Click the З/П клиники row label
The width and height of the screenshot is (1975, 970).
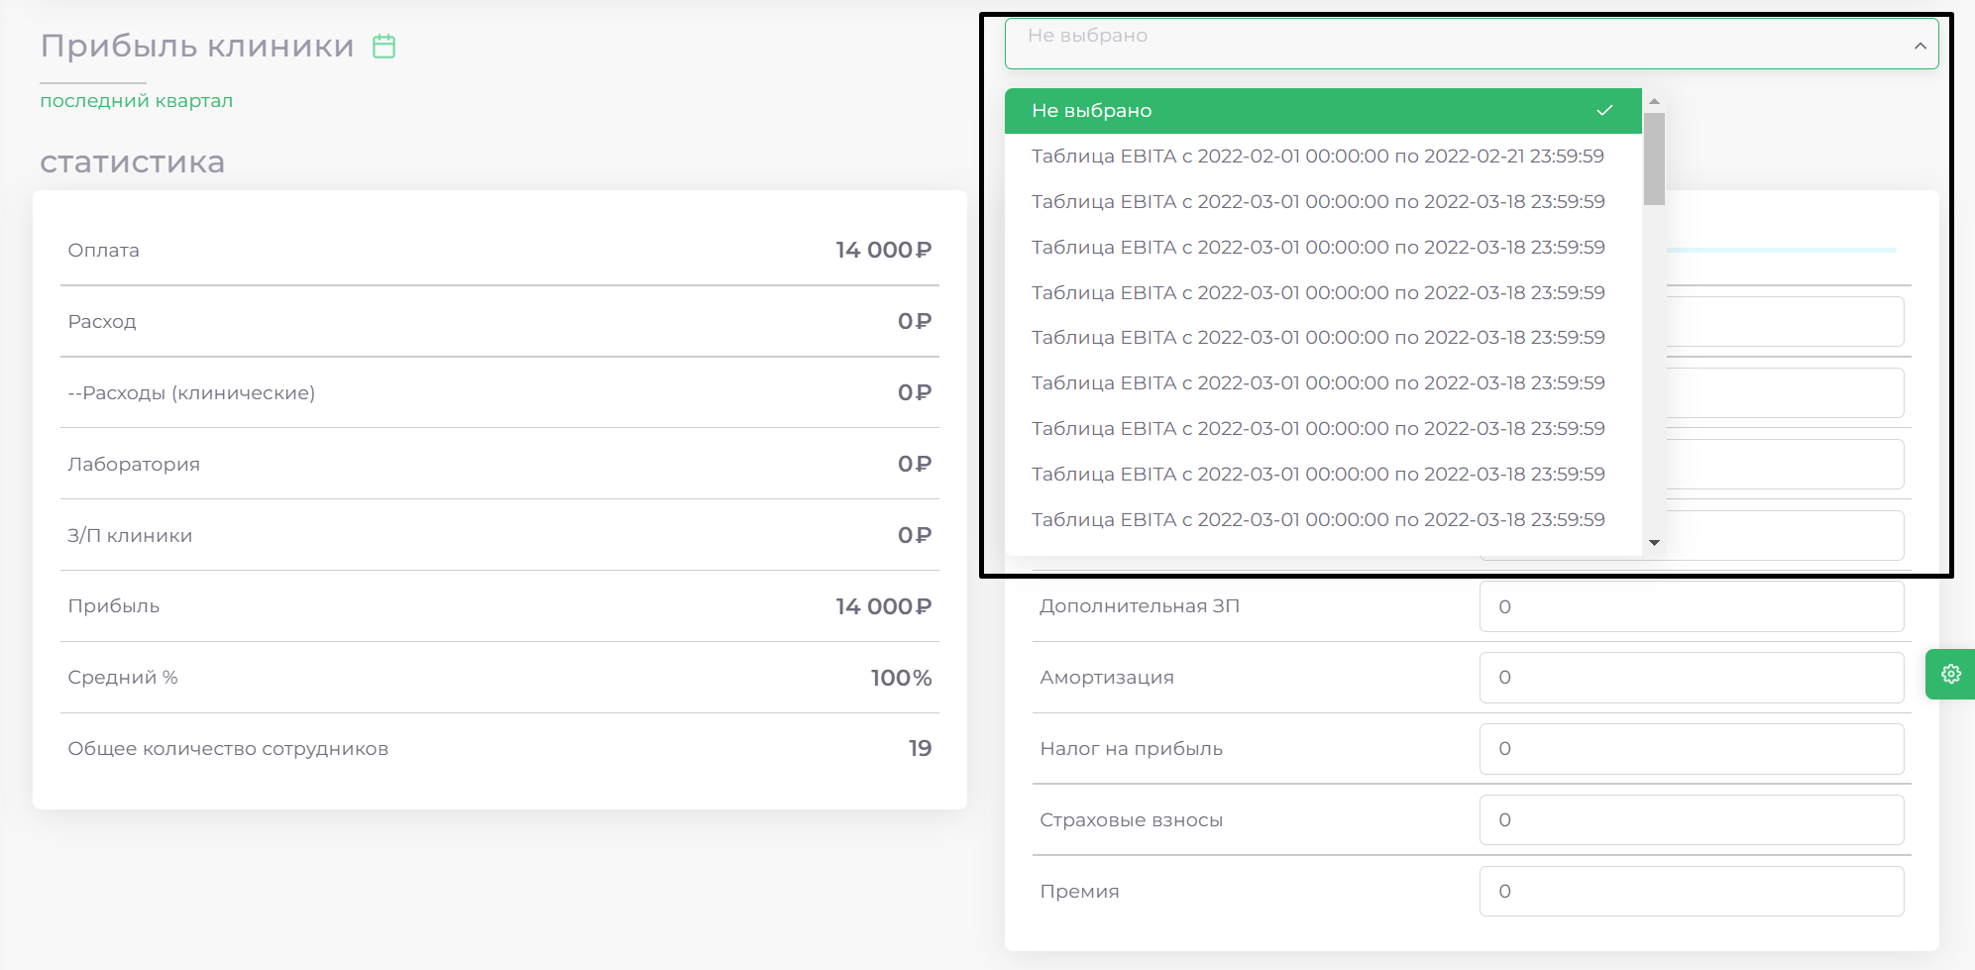coord(130,536)
